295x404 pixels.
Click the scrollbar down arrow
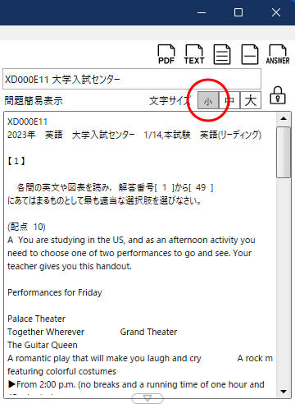tap(284, 392)
